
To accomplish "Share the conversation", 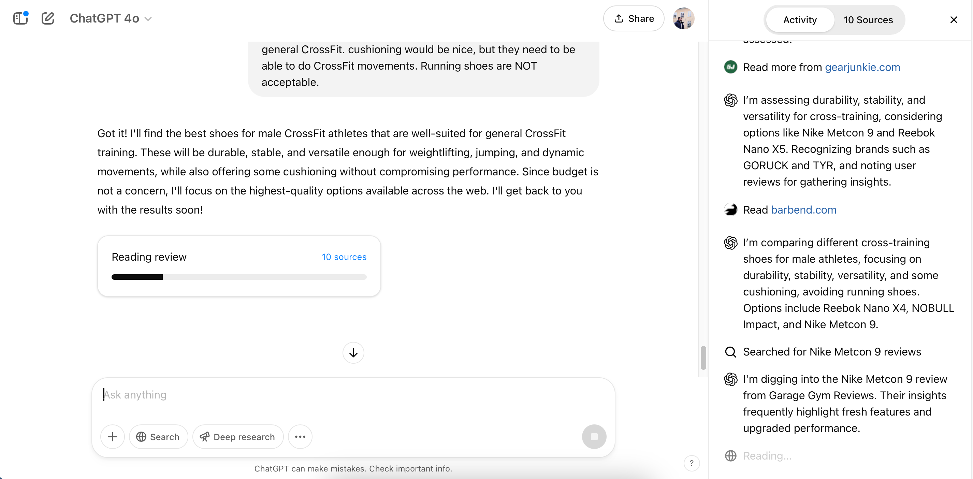I will [634, 18].
